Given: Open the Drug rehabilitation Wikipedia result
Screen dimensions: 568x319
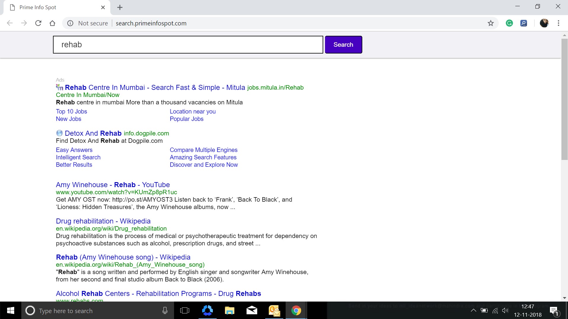Looking at the screenshot, I should (103, 221).
